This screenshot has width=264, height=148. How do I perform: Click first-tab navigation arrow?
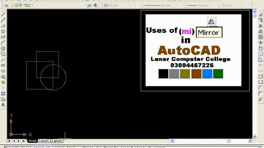(x=9, y=141)
